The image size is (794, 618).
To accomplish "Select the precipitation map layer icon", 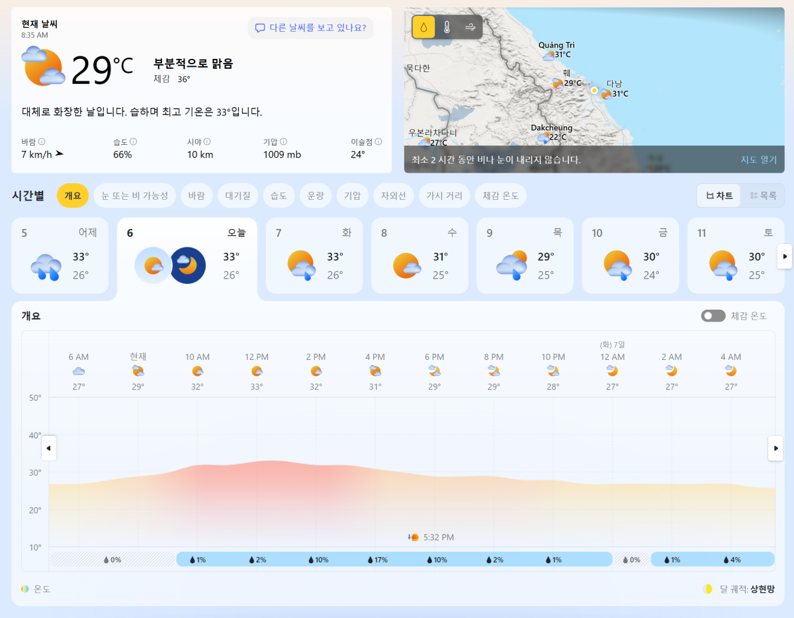I will pos(423,27).
